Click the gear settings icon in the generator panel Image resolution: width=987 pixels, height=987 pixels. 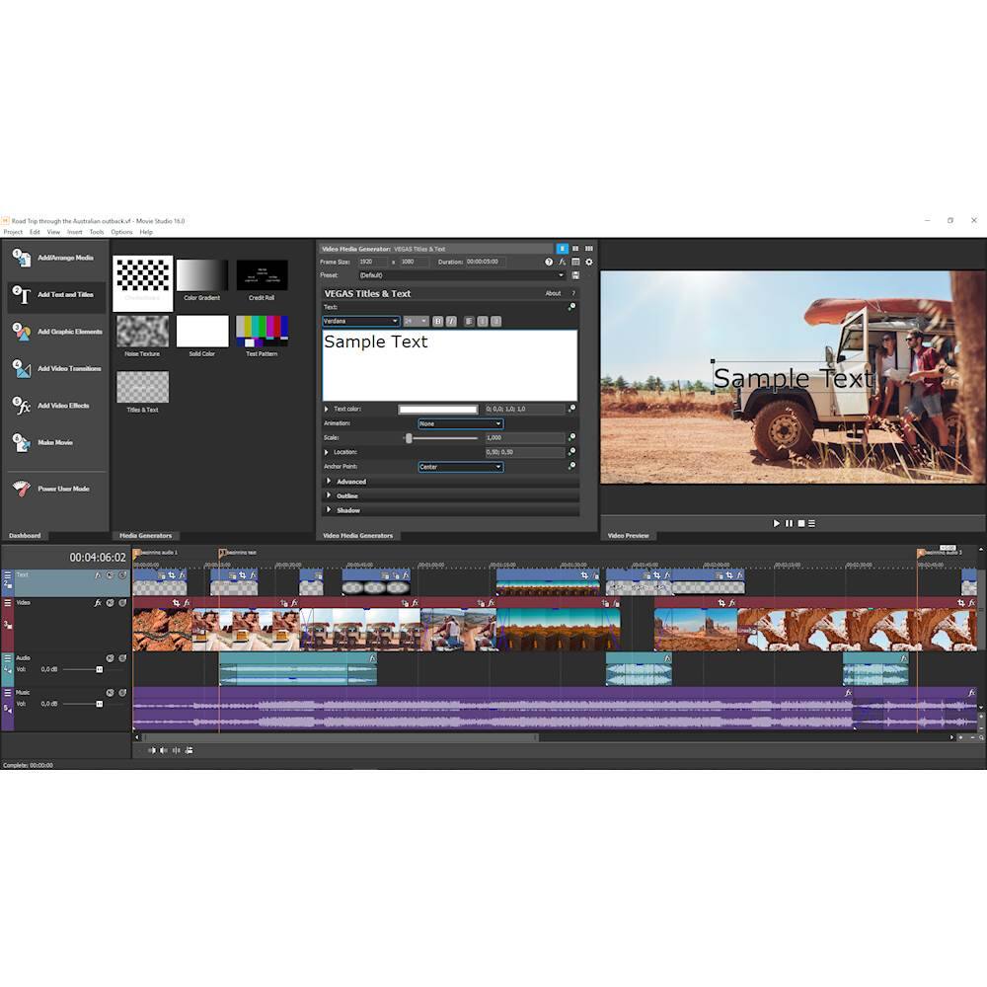point(589,262)
